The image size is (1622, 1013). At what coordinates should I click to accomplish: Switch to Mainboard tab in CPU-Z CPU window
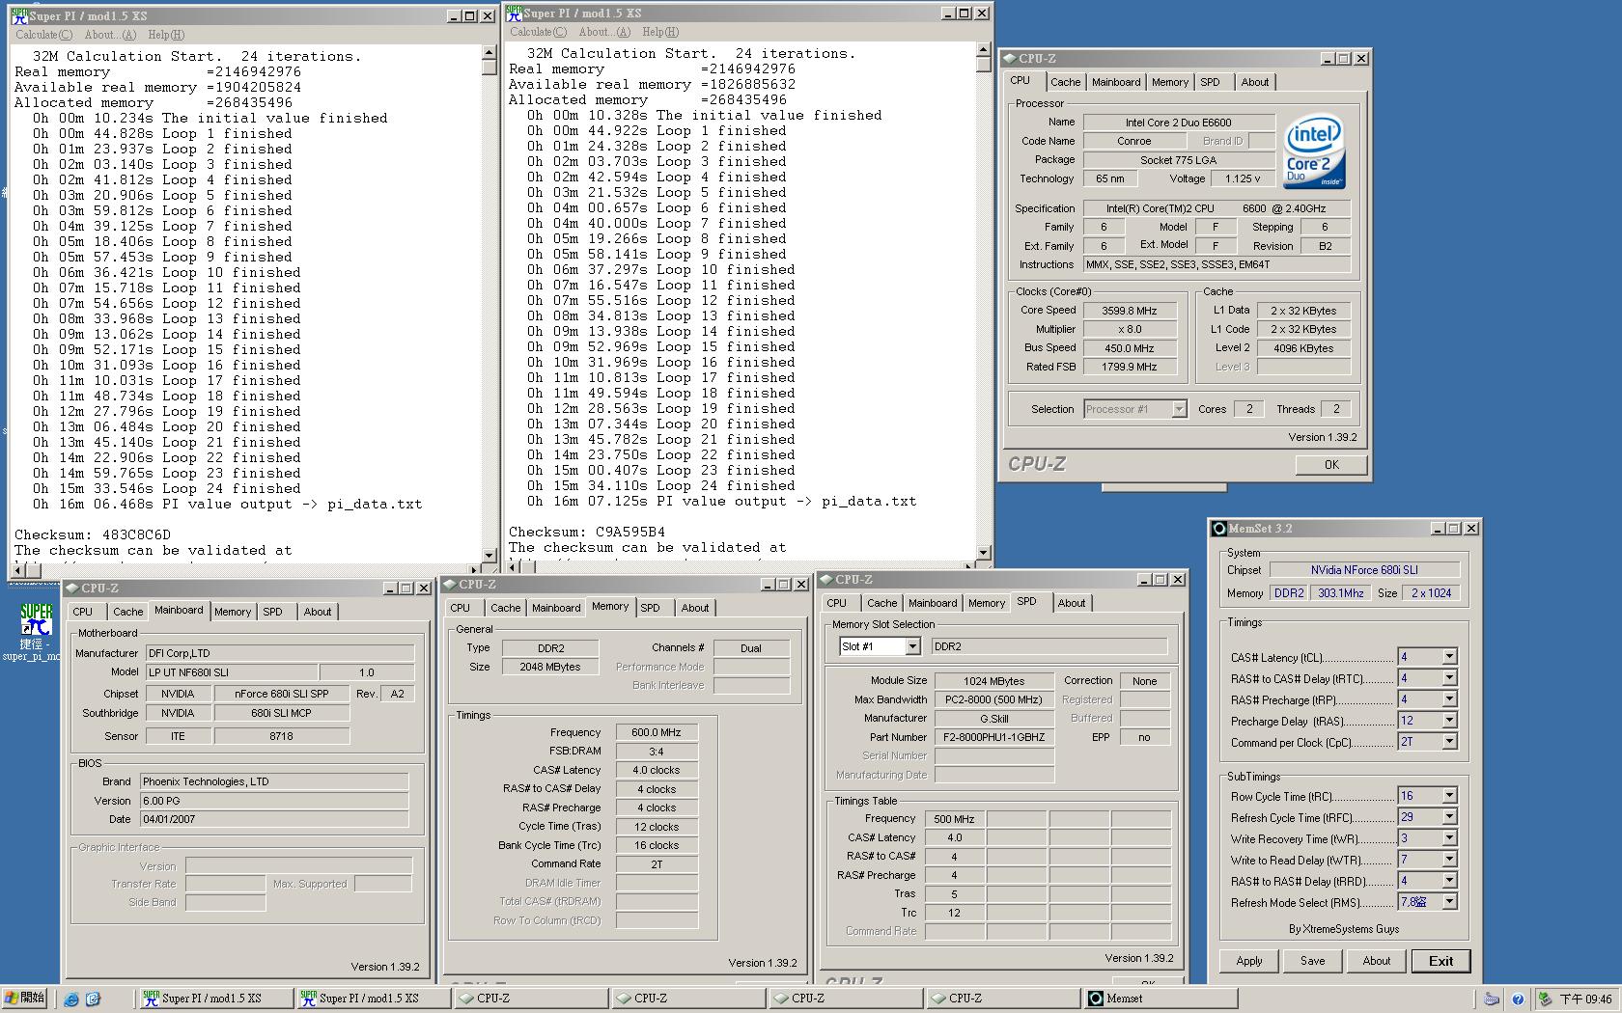tap(1116, 82)
